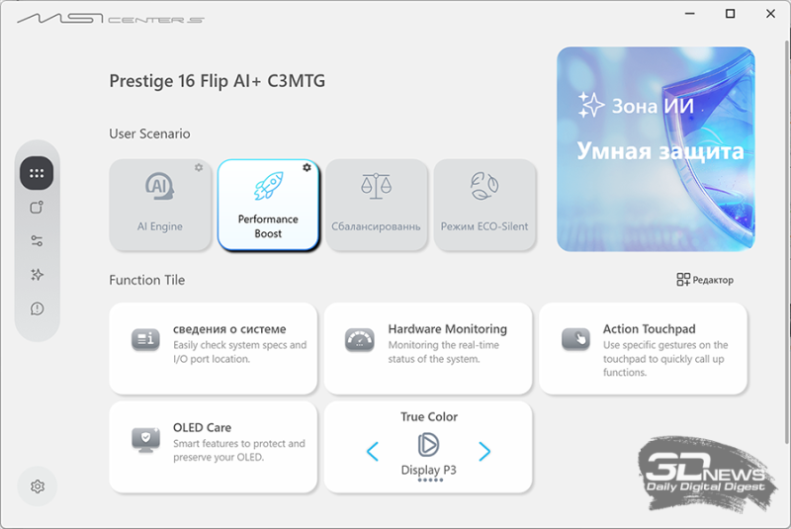Open the Hardware Monitoring tile

click(428, 348)
